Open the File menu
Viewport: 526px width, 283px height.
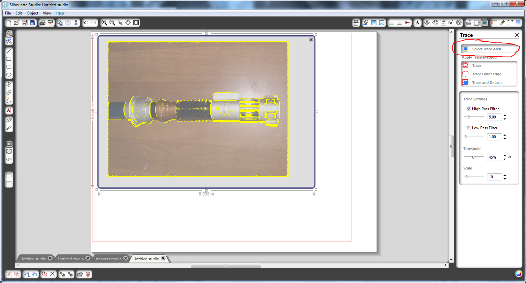click(8, 13)
